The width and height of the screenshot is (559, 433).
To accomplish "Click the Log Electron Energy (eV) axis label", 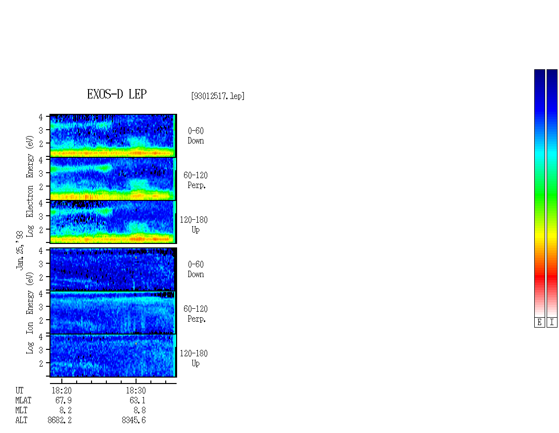I will point(30,186).
